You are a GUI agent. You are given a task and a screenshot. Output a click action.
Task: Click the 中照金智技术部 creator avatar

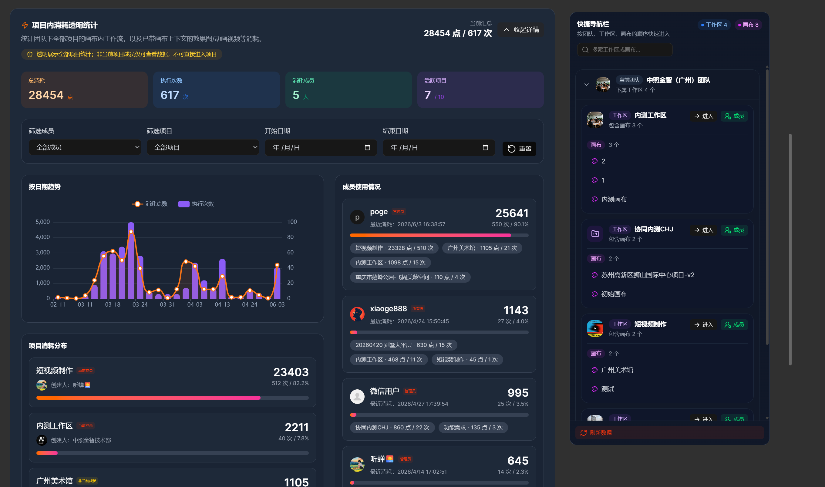pos(42,440)
